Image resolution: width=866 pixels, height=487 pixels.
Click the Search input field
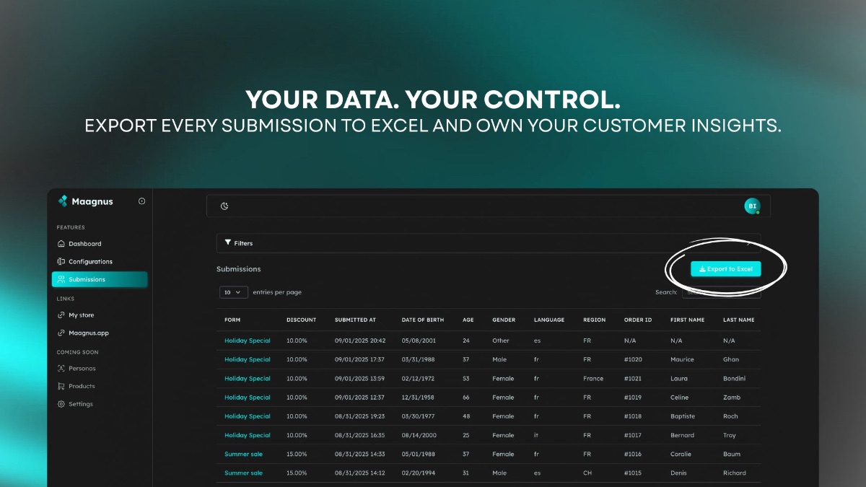pos(721,292)
